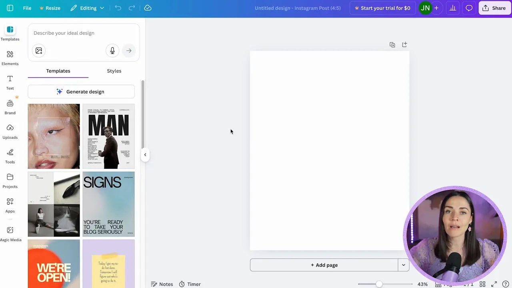Open the Uploads panel
Image resolution: width=512 pixels, height=288 pixels.
pos(10,132)
